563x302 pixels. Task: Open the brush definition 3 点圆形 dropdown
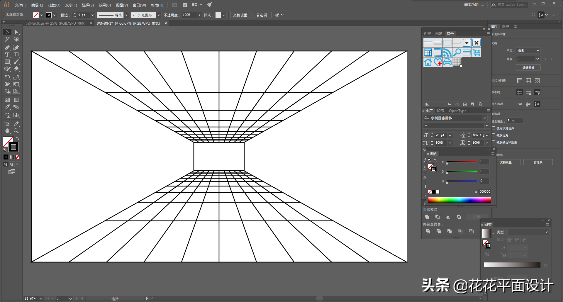coord(159,15)
